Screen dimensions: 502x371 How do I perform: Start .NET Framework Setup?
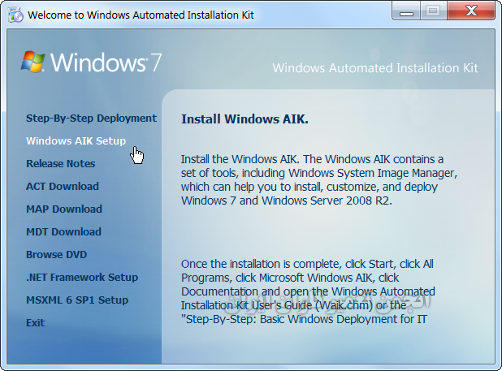[82, 278]
